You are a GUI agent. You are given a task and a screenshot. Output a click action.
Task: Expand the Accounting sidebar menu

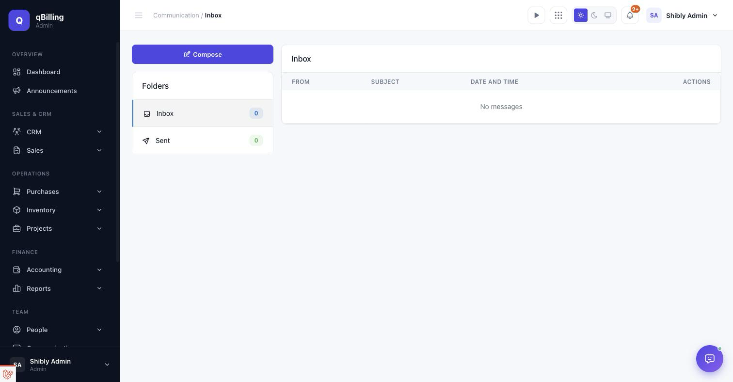point(58,270)
